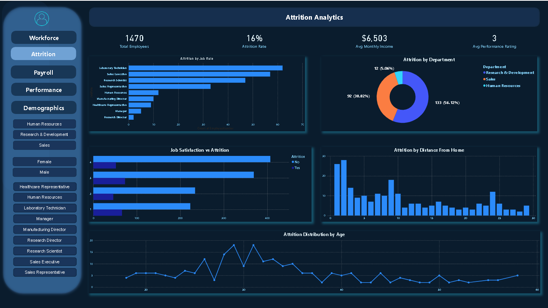This screenshot has width=548, height=308.
Task: Click the Attrition Analytics title banner
Action: coord(314,17)
